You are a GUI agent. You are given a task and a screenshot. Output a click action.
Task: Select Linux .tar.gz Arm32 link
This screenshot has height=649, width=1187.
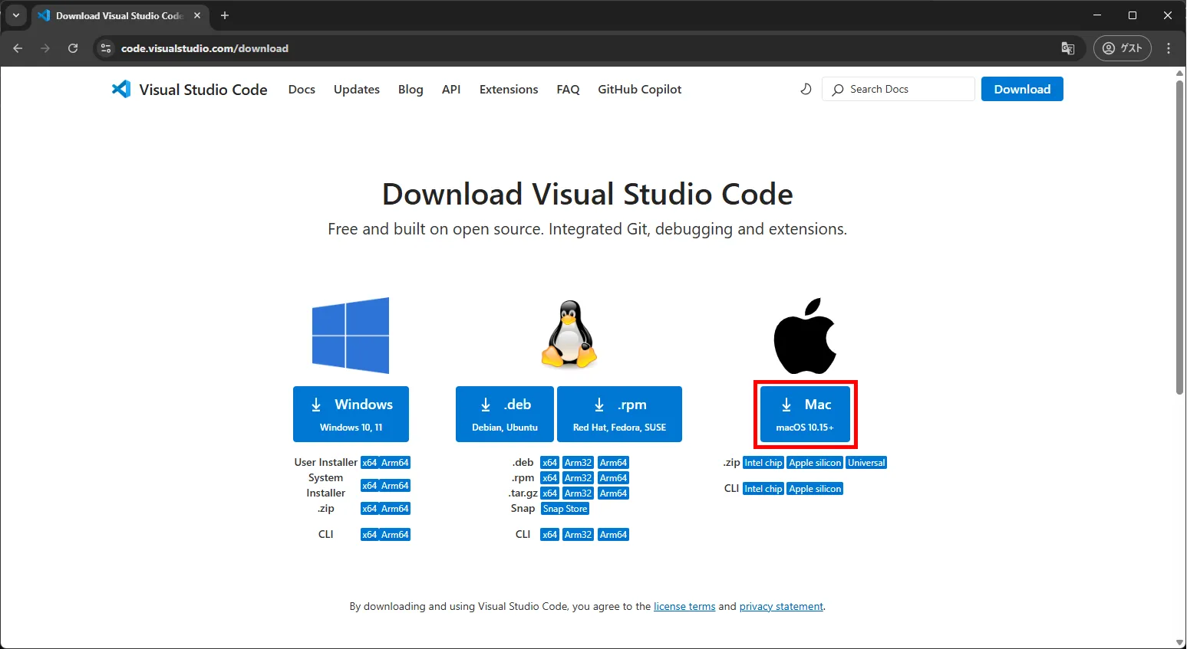click(x=578, y=493)
